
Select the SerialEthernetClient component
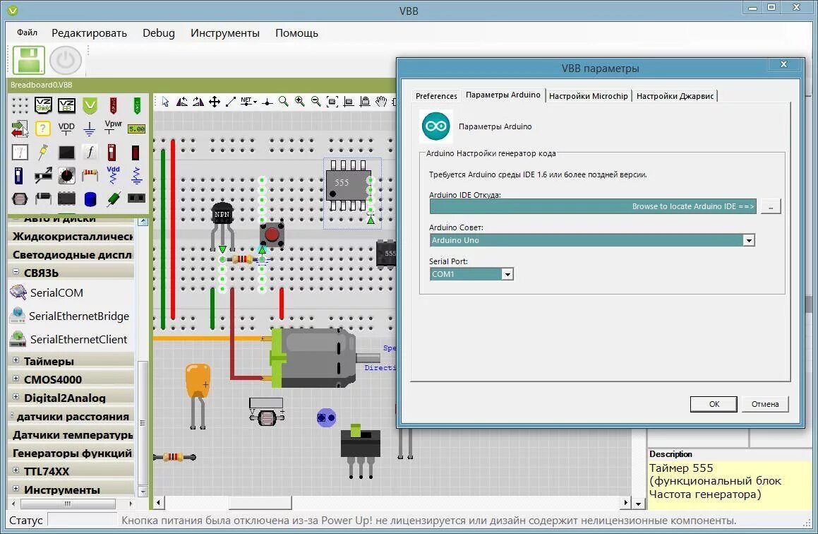(x=78, y=340)
